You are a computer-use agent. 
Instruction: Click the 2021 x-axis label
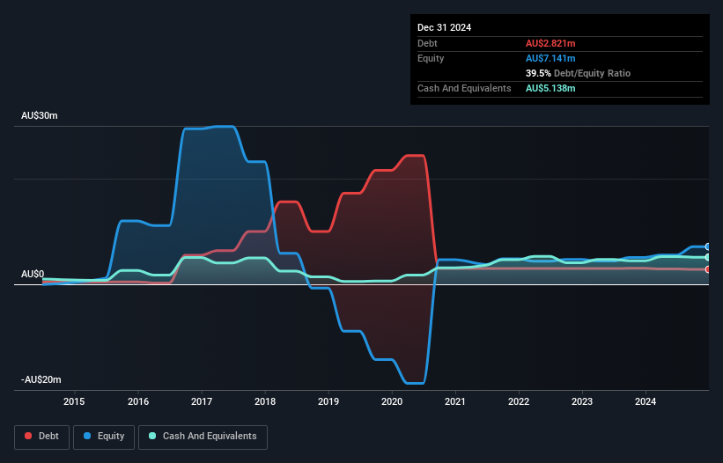click(x=455, y=401)
